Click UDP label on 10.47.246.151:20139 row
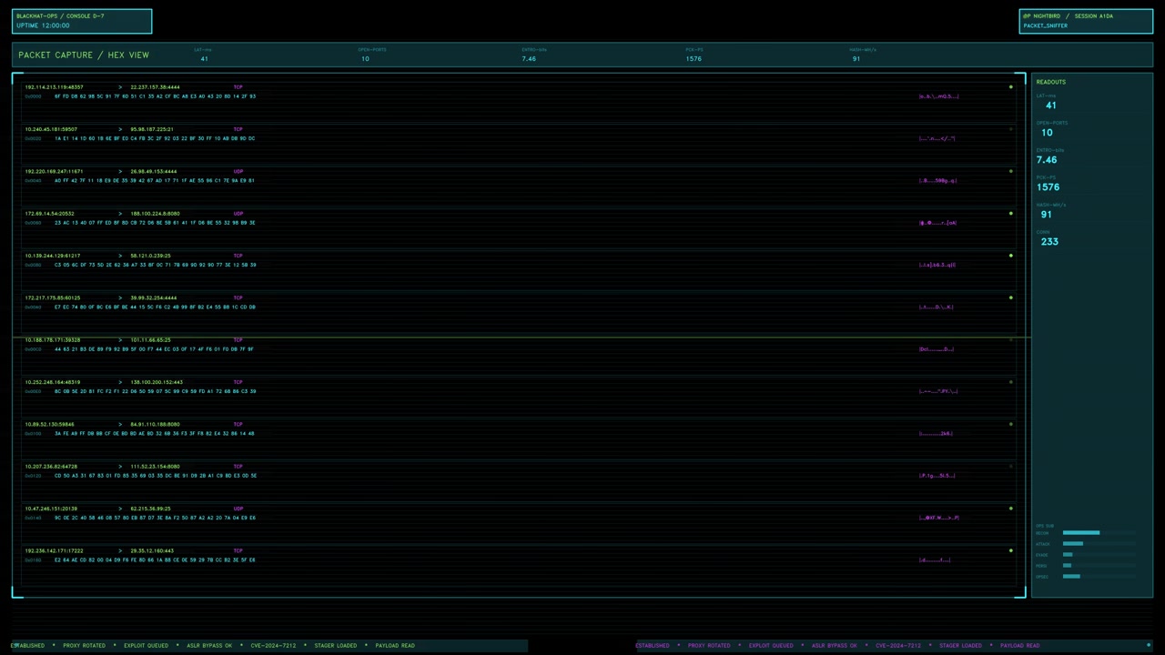The image size is (1165, 655). pyautogui.click(x=238, y=509)
